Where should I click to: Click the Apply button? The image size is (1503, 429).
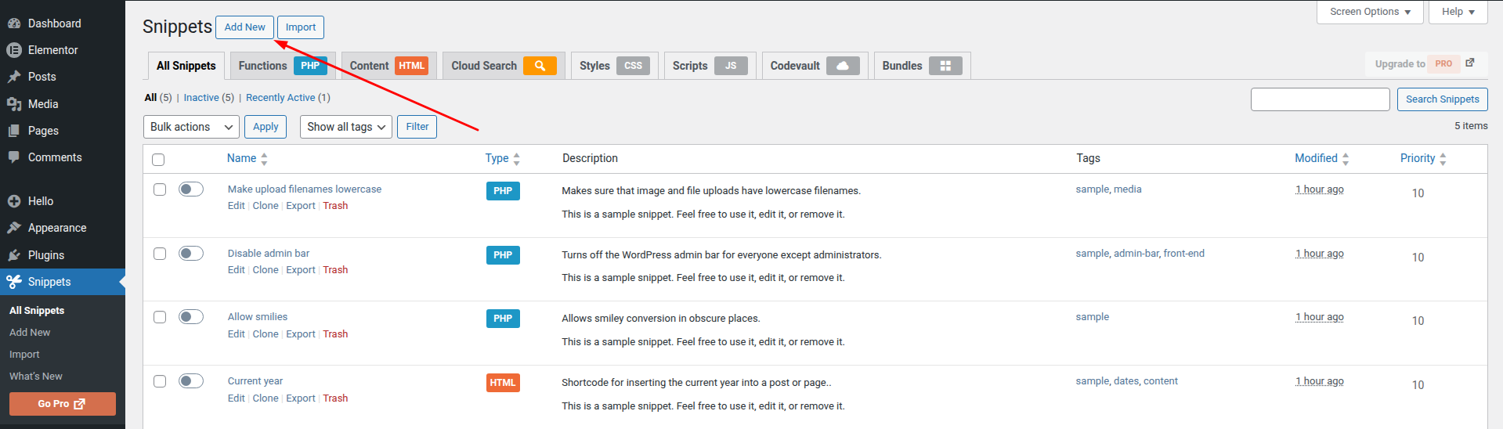tap(266, 127)
